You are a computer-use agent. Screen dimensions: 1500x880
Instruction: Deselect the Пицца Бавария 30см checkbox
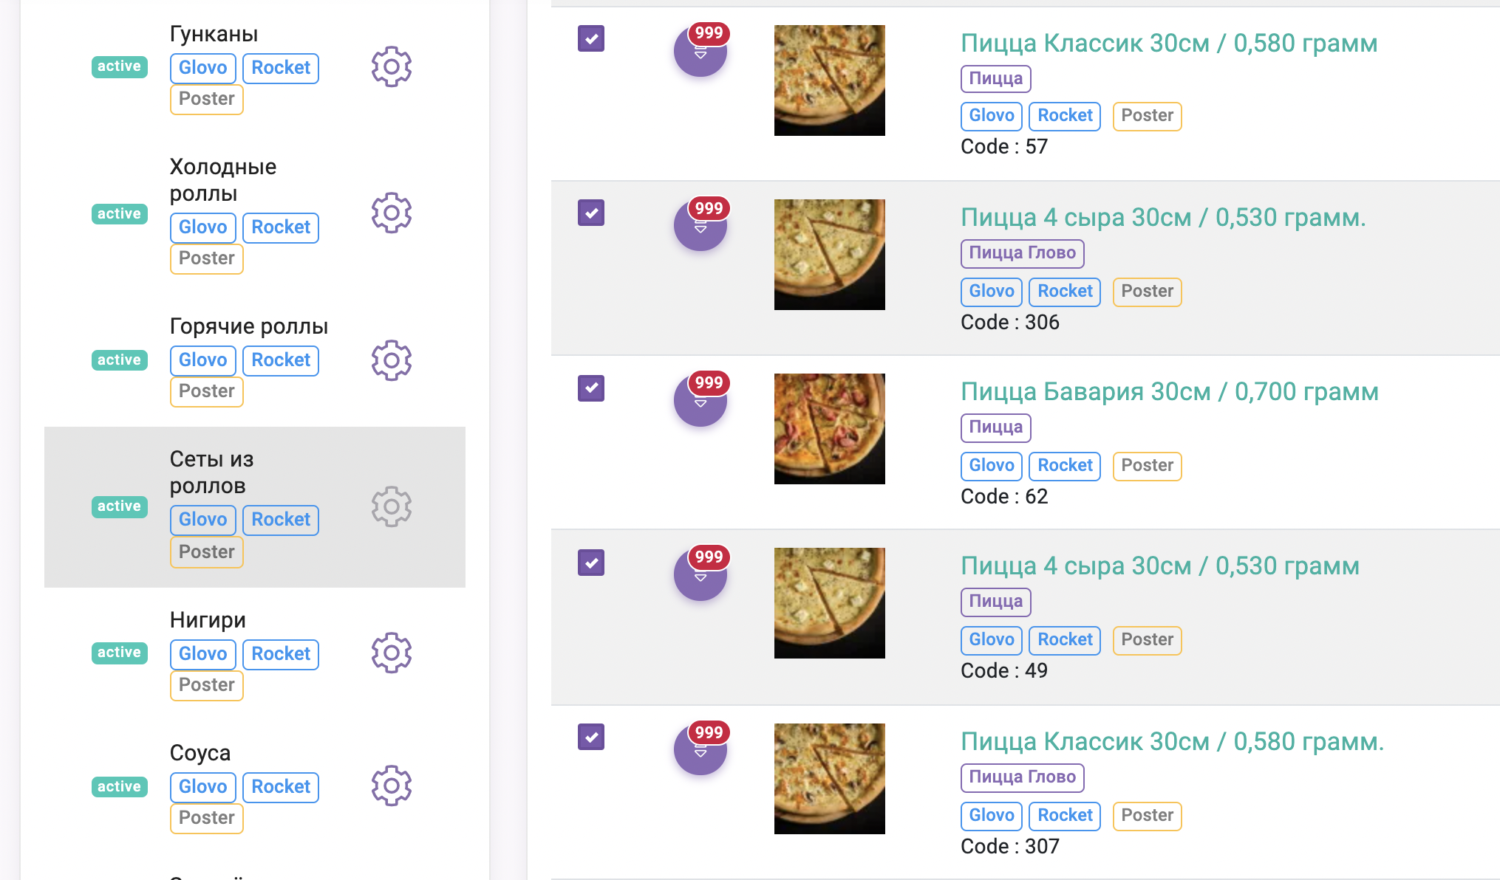coord(591,388)
